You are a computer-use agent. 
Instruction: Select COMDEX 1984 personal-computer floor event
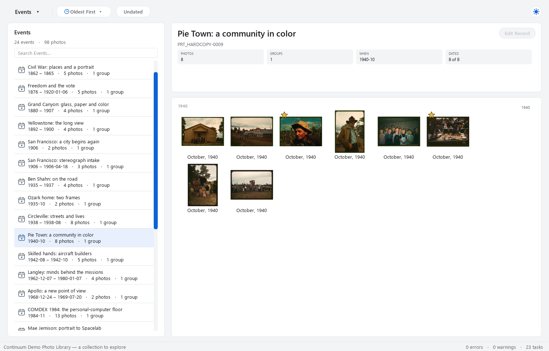(84, 313)
